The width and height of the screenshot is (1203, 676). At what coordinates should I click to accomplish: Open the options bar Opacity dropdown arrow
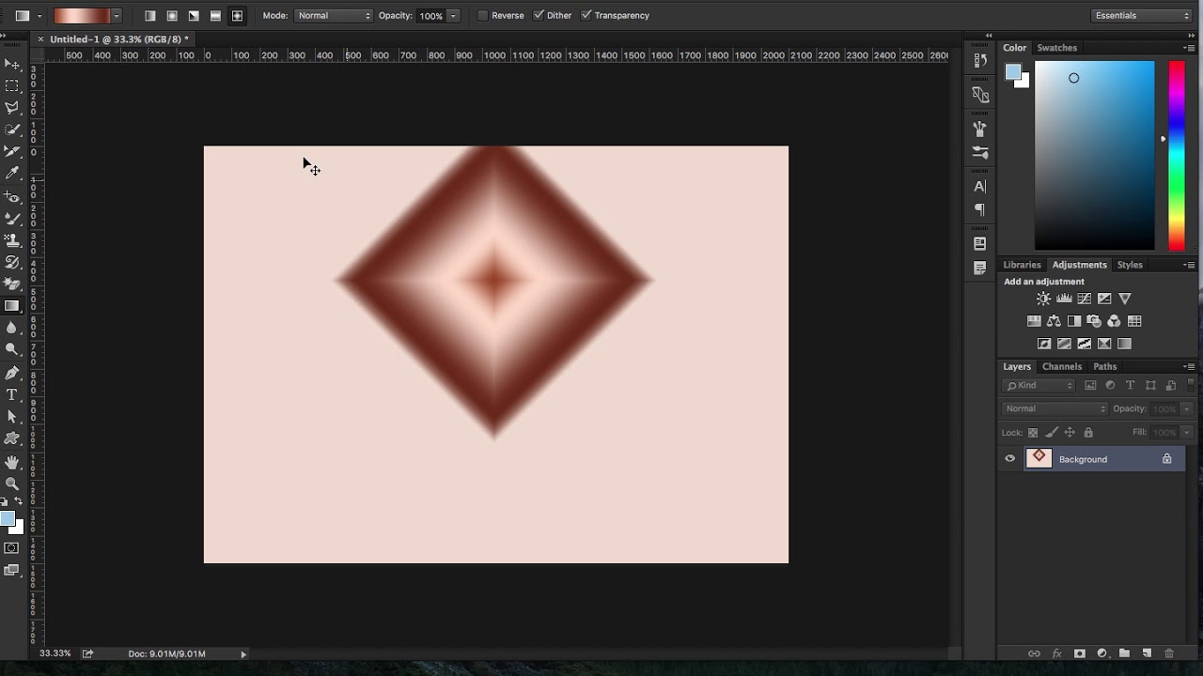pos(453,16)
